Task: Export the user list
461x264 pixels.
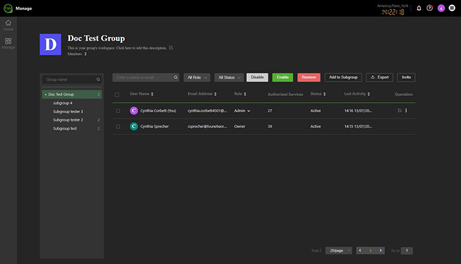Action: click(x=379, y=77)
